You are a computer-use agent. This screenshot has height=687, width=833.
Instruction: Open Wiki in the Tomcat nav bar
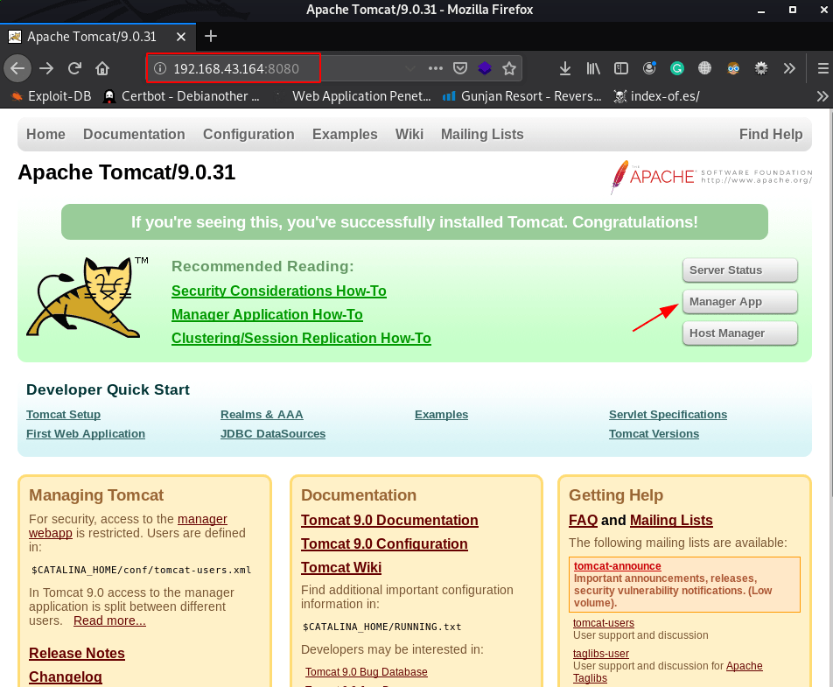click(x=409, y=135)
